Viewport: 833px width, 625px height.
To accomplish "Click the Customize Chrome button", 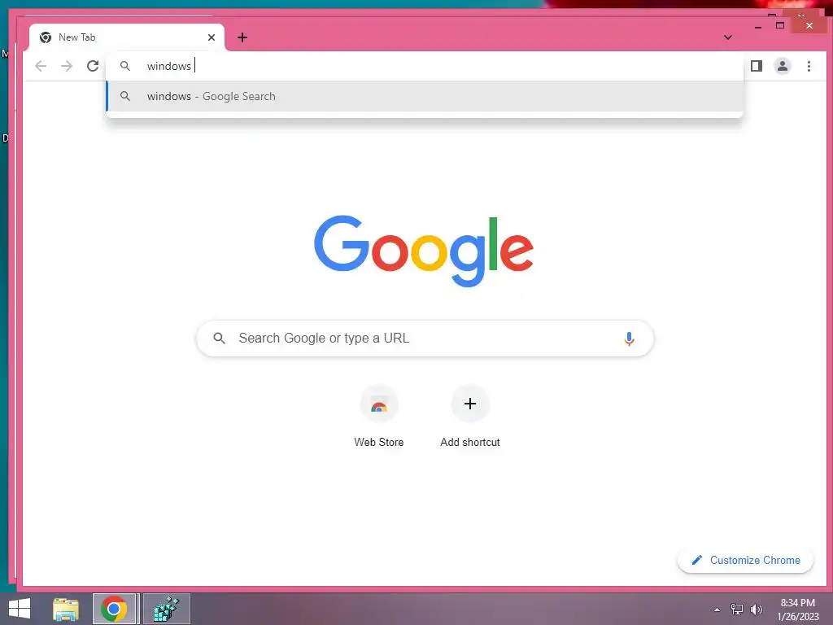I will pyautogui.click(x=745, y=560).
